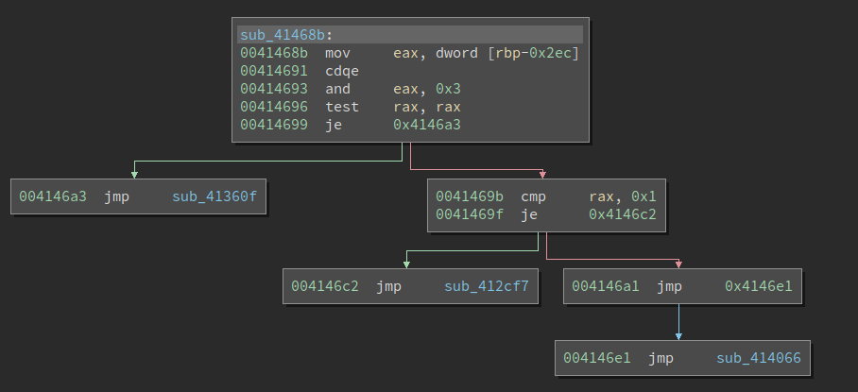Viewport: 858px width, 392px height.
Task: Click the cmp mnemonic
Action: pyautogui.click(x=533, y=196)
